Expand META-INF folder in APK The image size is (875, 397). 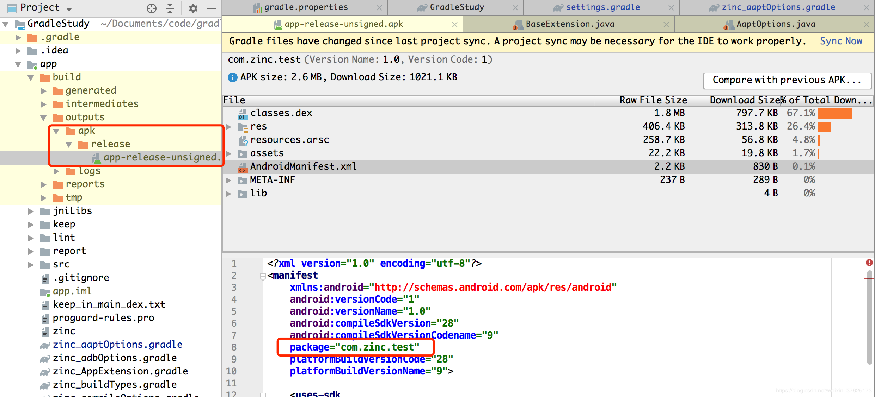(x=228, y=180)
